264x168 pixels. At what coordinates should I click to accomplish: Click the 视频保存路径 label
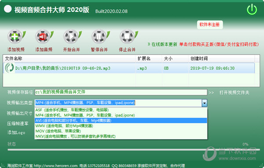(x=20, y=92)
